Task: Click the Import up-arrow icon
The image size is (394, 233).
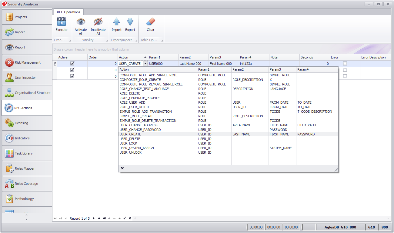Action: coord(116,22)
